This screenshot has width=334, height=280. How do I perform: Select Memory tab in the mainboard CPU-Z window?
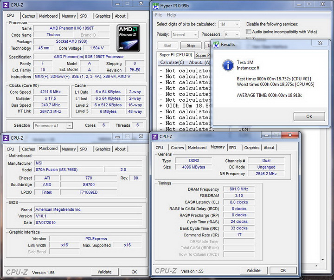click(69, 149)
